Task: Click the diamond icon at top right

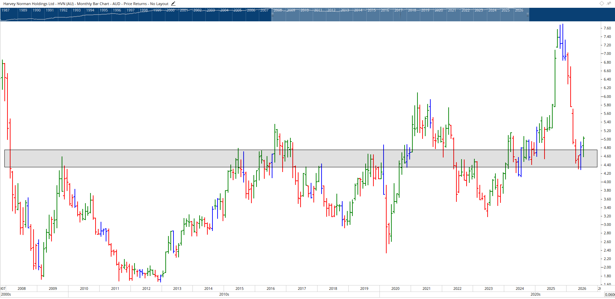Action: [602, 3]
